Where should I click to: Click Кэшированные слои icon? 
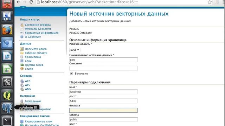[22, 121]
